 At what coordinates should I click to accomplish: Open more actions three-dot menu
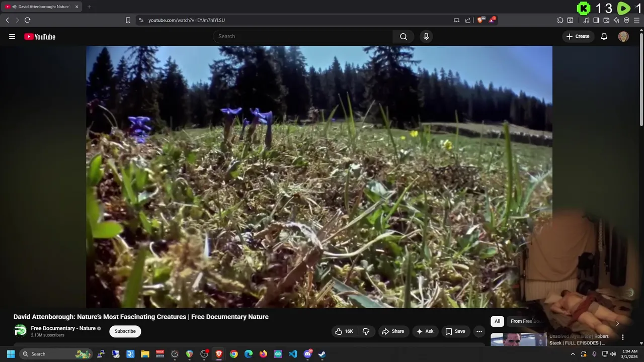[x=479, y=331]
